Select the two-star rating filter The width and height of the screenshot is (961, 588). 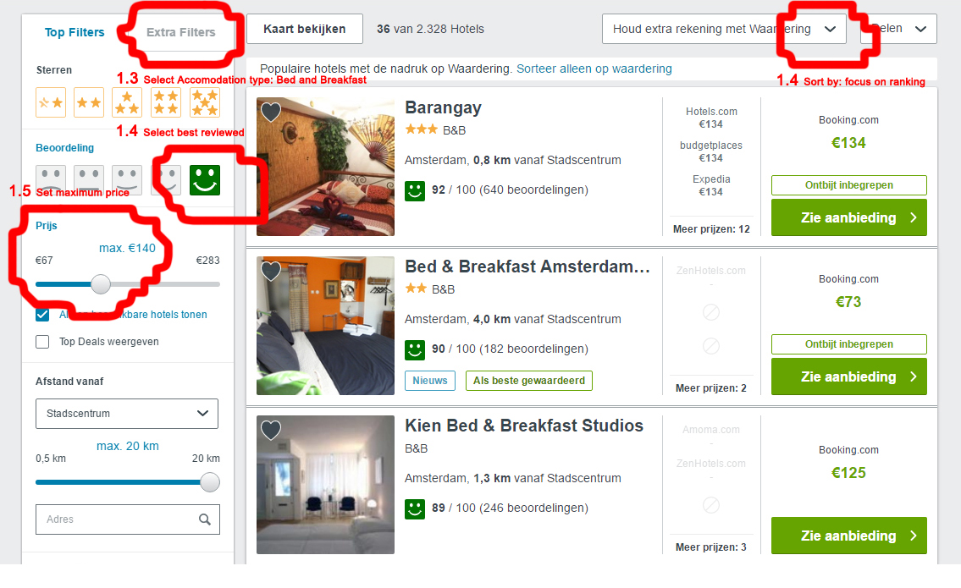coord(89,102)
